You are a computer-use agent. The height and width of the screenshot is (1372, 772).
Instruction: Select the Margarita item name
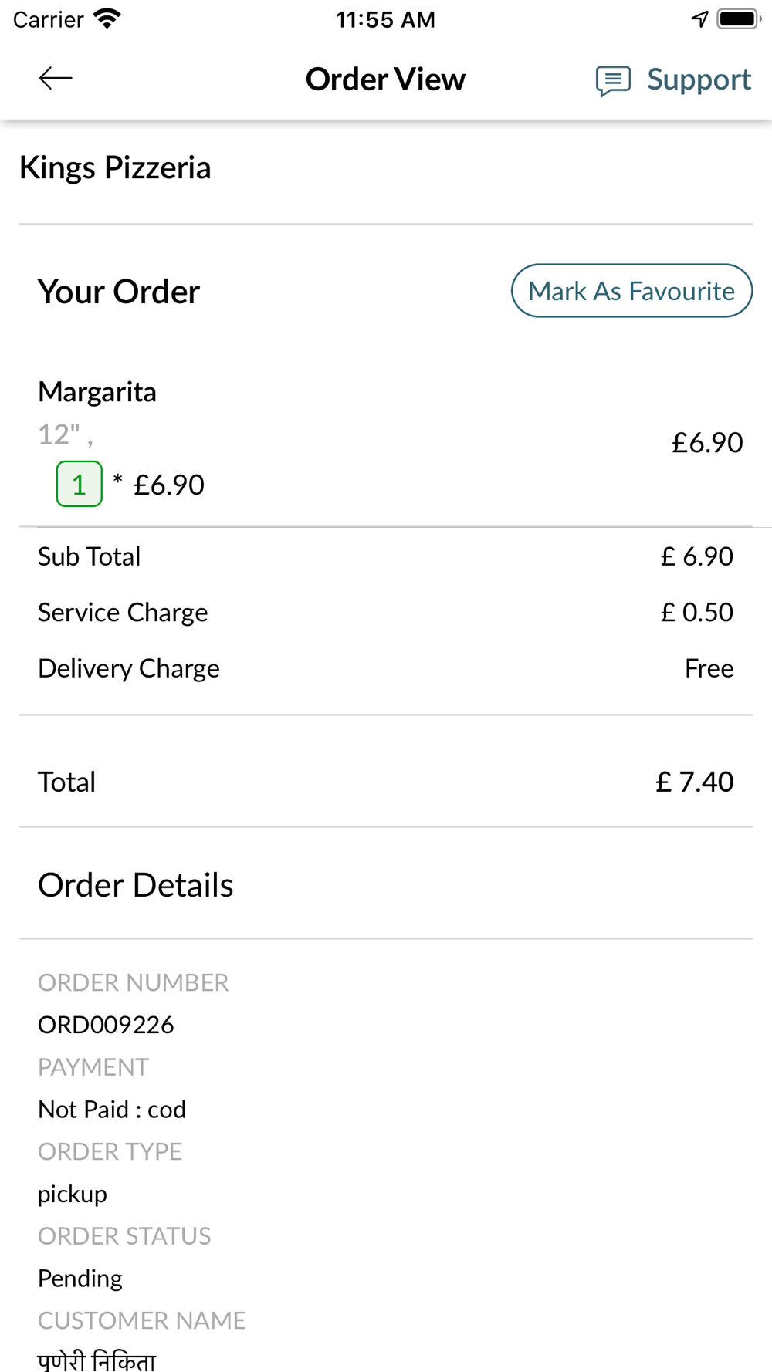point(97,391)
